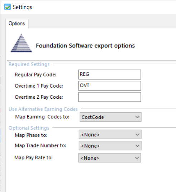The height and width of the screenshot is (192, 176).
Task: Click the Map Earning Codes to label
Action: pyautogui.click(x=42, y=117)
